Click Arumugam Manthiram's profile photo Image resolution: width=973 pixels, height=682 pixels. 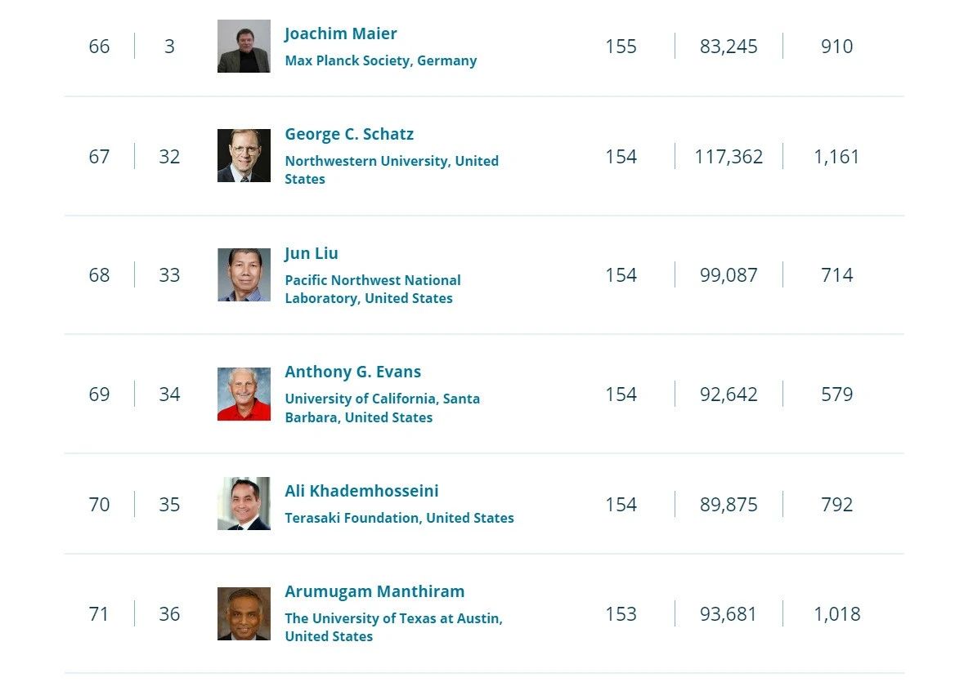point(244,613)
